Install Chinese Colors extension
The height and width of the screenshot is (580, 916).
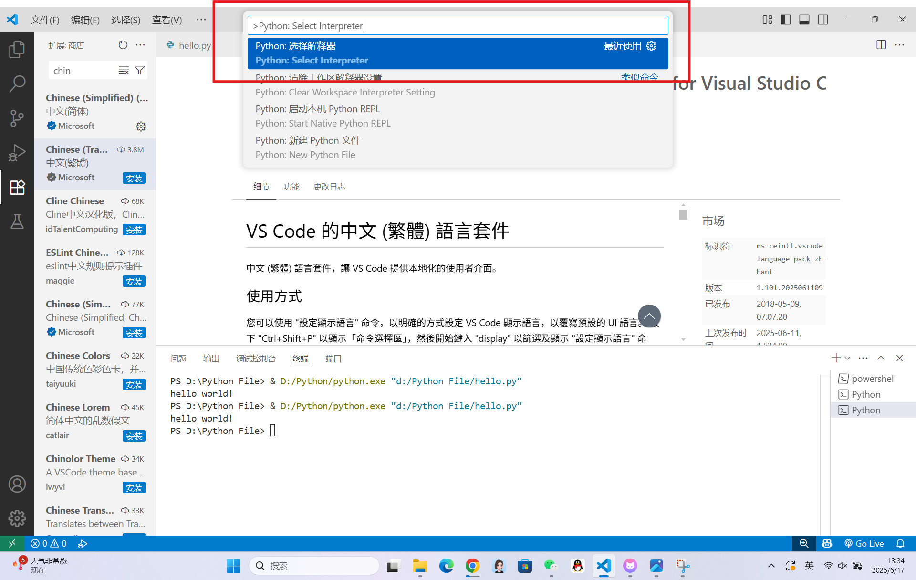[x=134, y=384]
